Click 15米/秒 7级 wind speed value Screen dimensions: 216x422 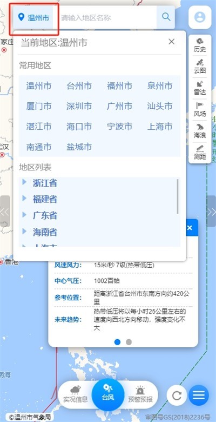click(x=124, y=265)
